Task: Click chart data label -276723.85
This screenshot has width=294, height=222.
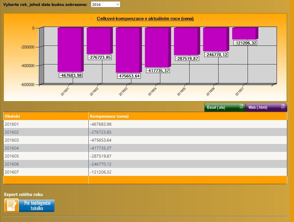Action: point(100,57)
